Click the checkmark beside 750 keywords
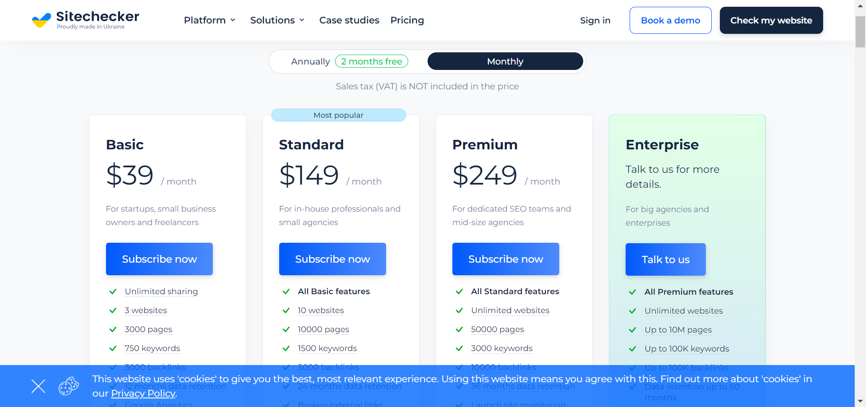Screen dimensions: 866x407 click(113, 348)
